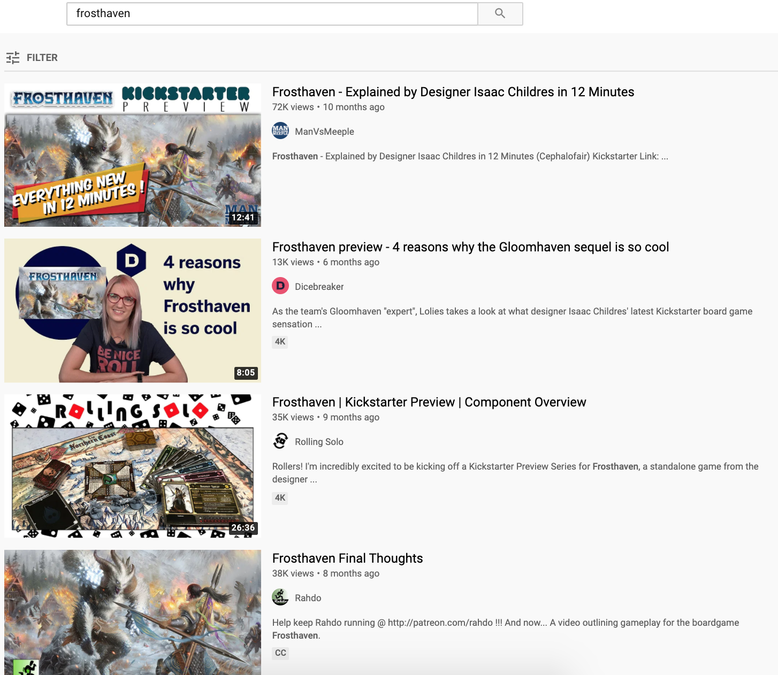778x675 pixels.
Task: Click the '9 months ago' text
Action: pos(351,417)
